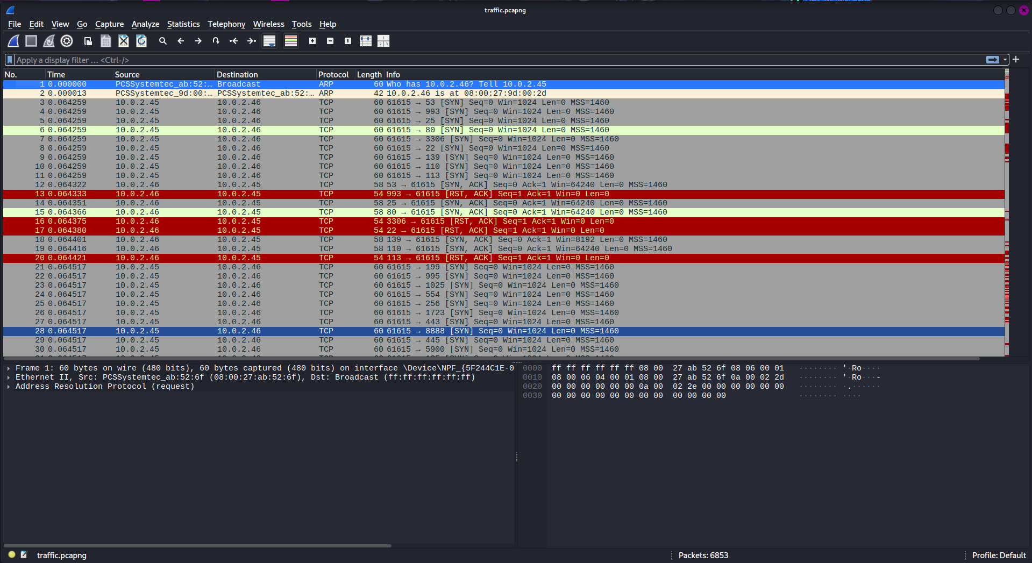Toggle packet list colorization rules button
Image resolution: width=1032 pixels, height=563 pixels.
291,41
